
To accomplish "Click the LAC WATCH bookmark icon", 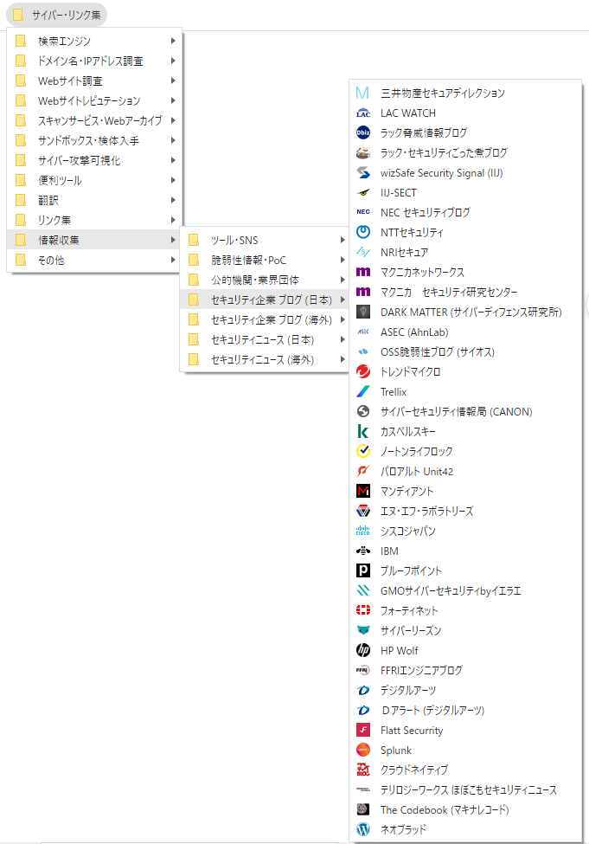I will pyautogui.click(x=363, y=113).
